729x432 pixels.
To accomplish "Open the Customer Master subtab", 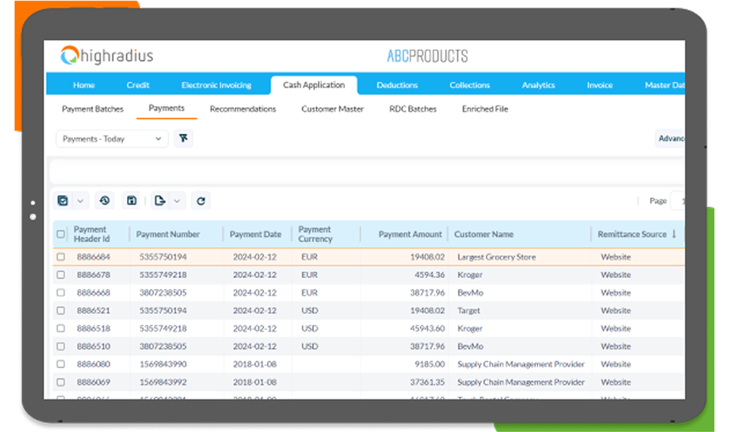I will pyautogui.click(x=332, y=109).
